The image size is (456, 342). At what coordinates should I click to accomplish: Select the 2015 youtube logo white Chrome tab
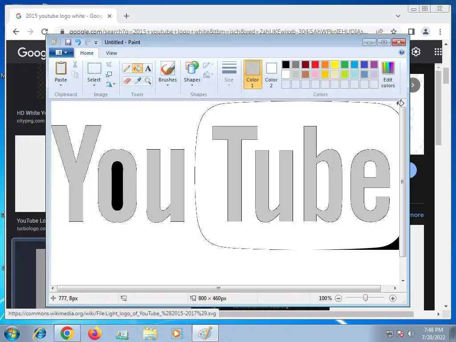63,16
